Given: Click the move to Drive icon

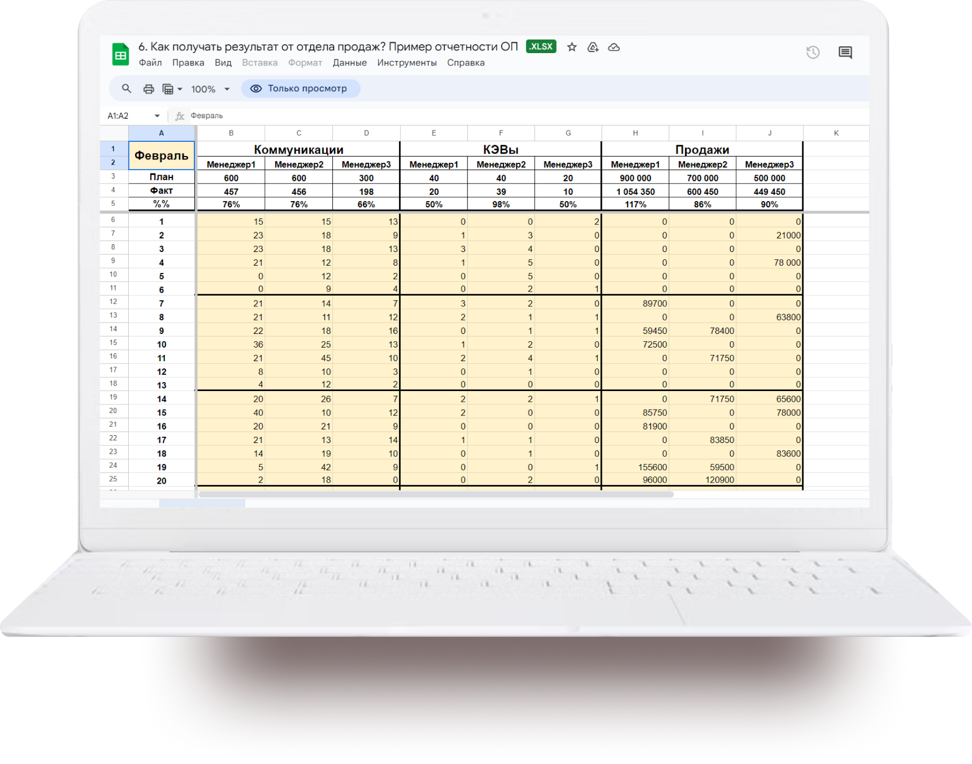Looking at the screenshot, I should [x=593, y=47].
